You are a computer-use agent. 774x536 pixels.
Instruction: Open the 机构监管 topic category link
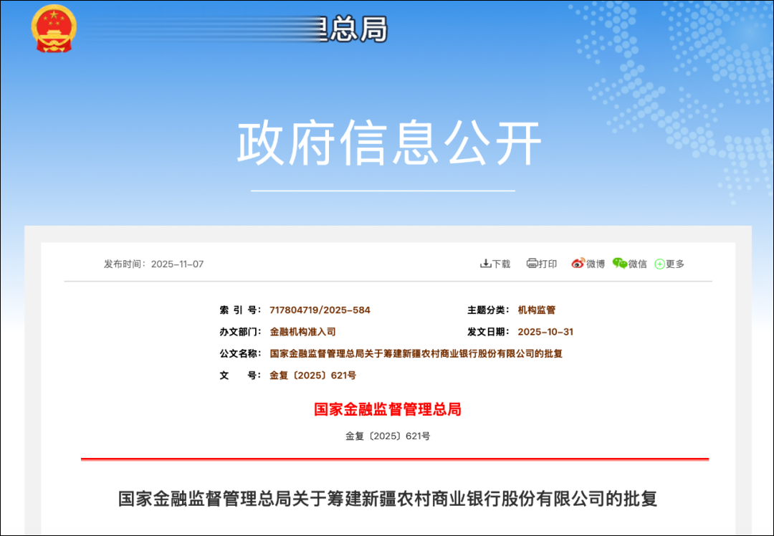pos(538,310)
